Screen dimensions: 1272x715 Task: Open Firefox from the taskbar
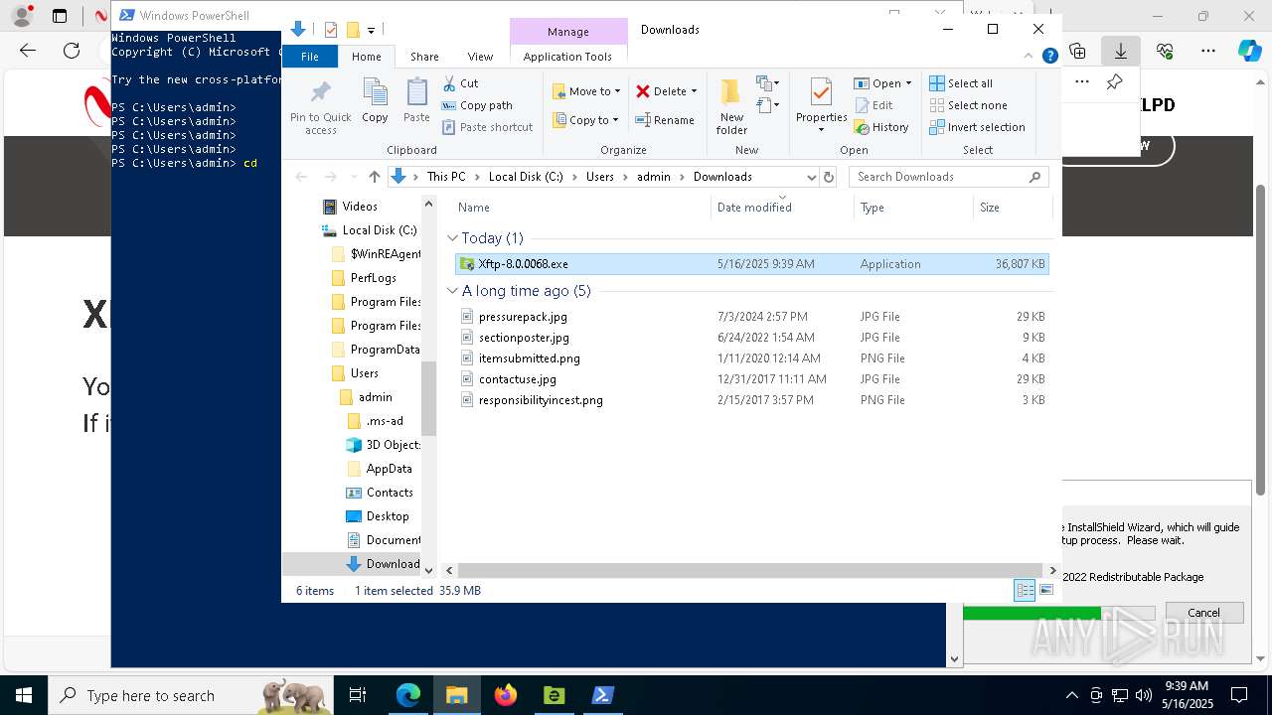click(x=505, y=695)
